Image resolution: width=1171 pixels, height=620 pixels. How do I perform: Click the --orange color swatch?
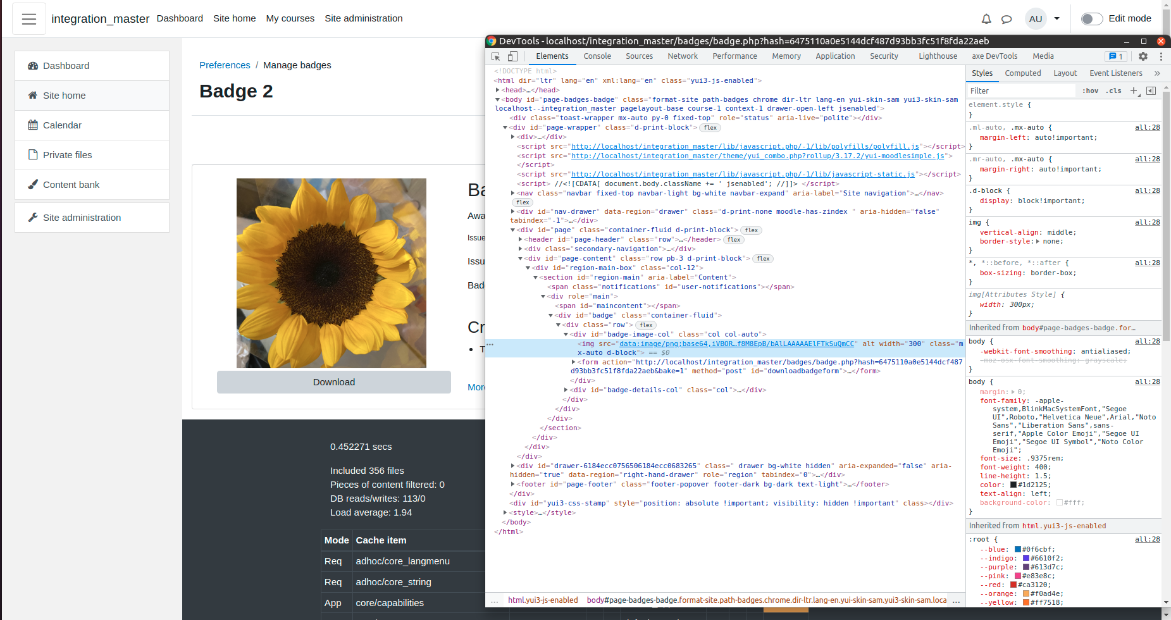pos(1026,594)
